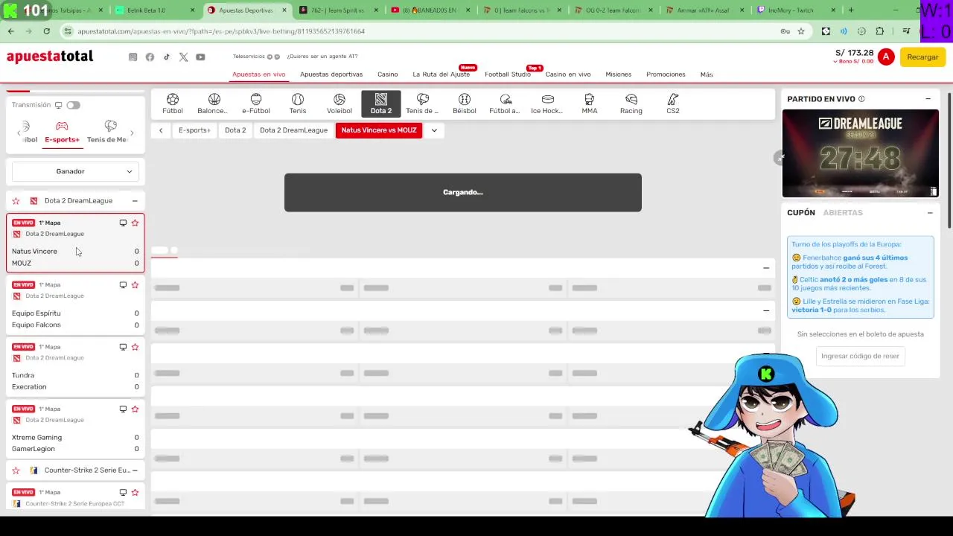
Task: Open stream icon for Tundra match
Action: click(x=123, y=347)
